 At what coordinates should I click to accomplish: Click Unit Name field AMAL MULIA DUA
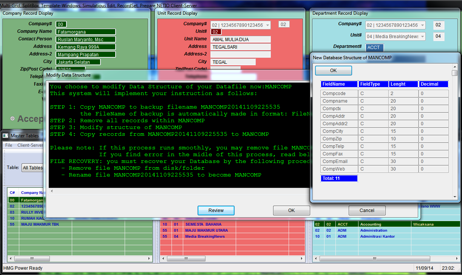coord(241,40)
